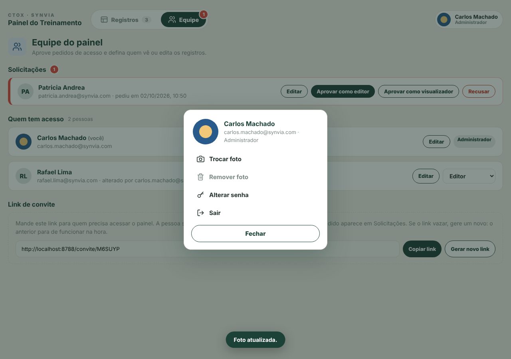
Task: Click Carlos Machado's avatar in the access list
Action: [24, 142]
